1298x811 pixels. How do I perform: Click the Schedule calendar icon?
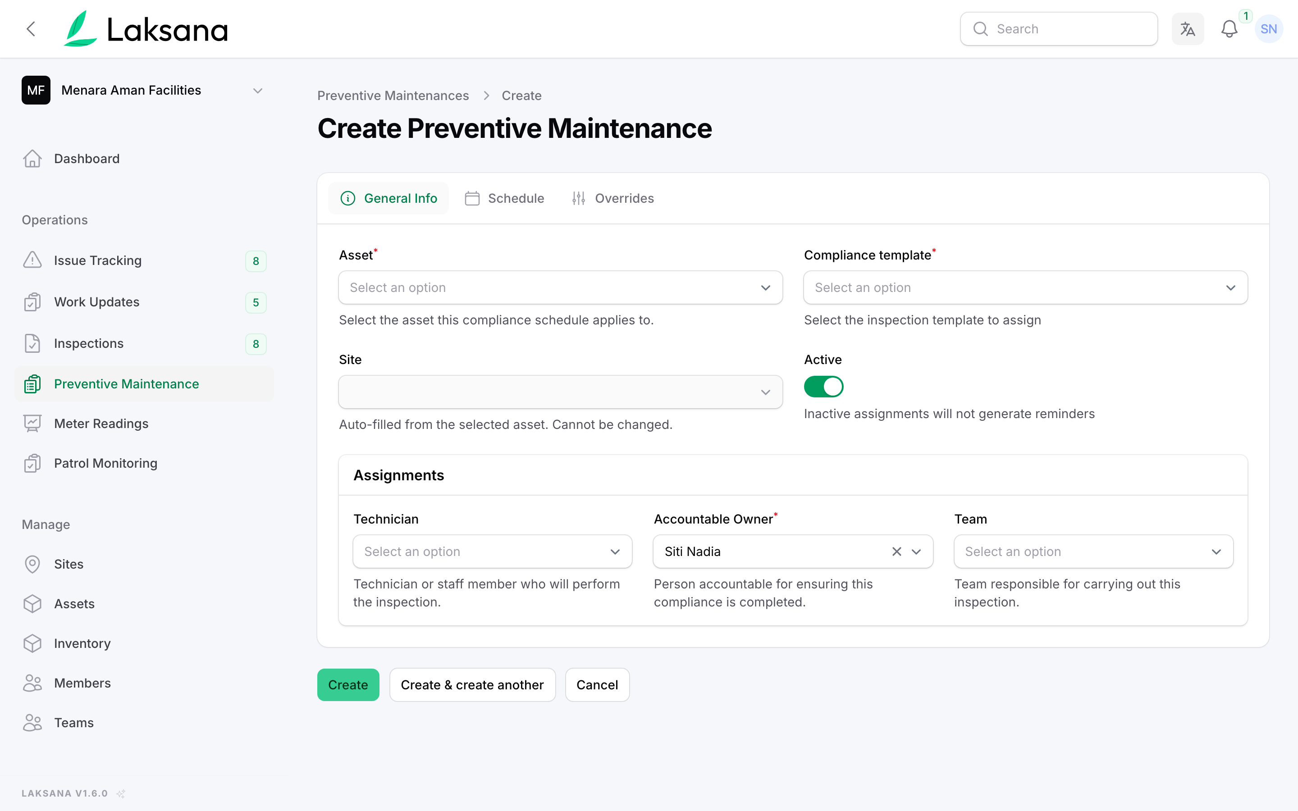[472, 198]
